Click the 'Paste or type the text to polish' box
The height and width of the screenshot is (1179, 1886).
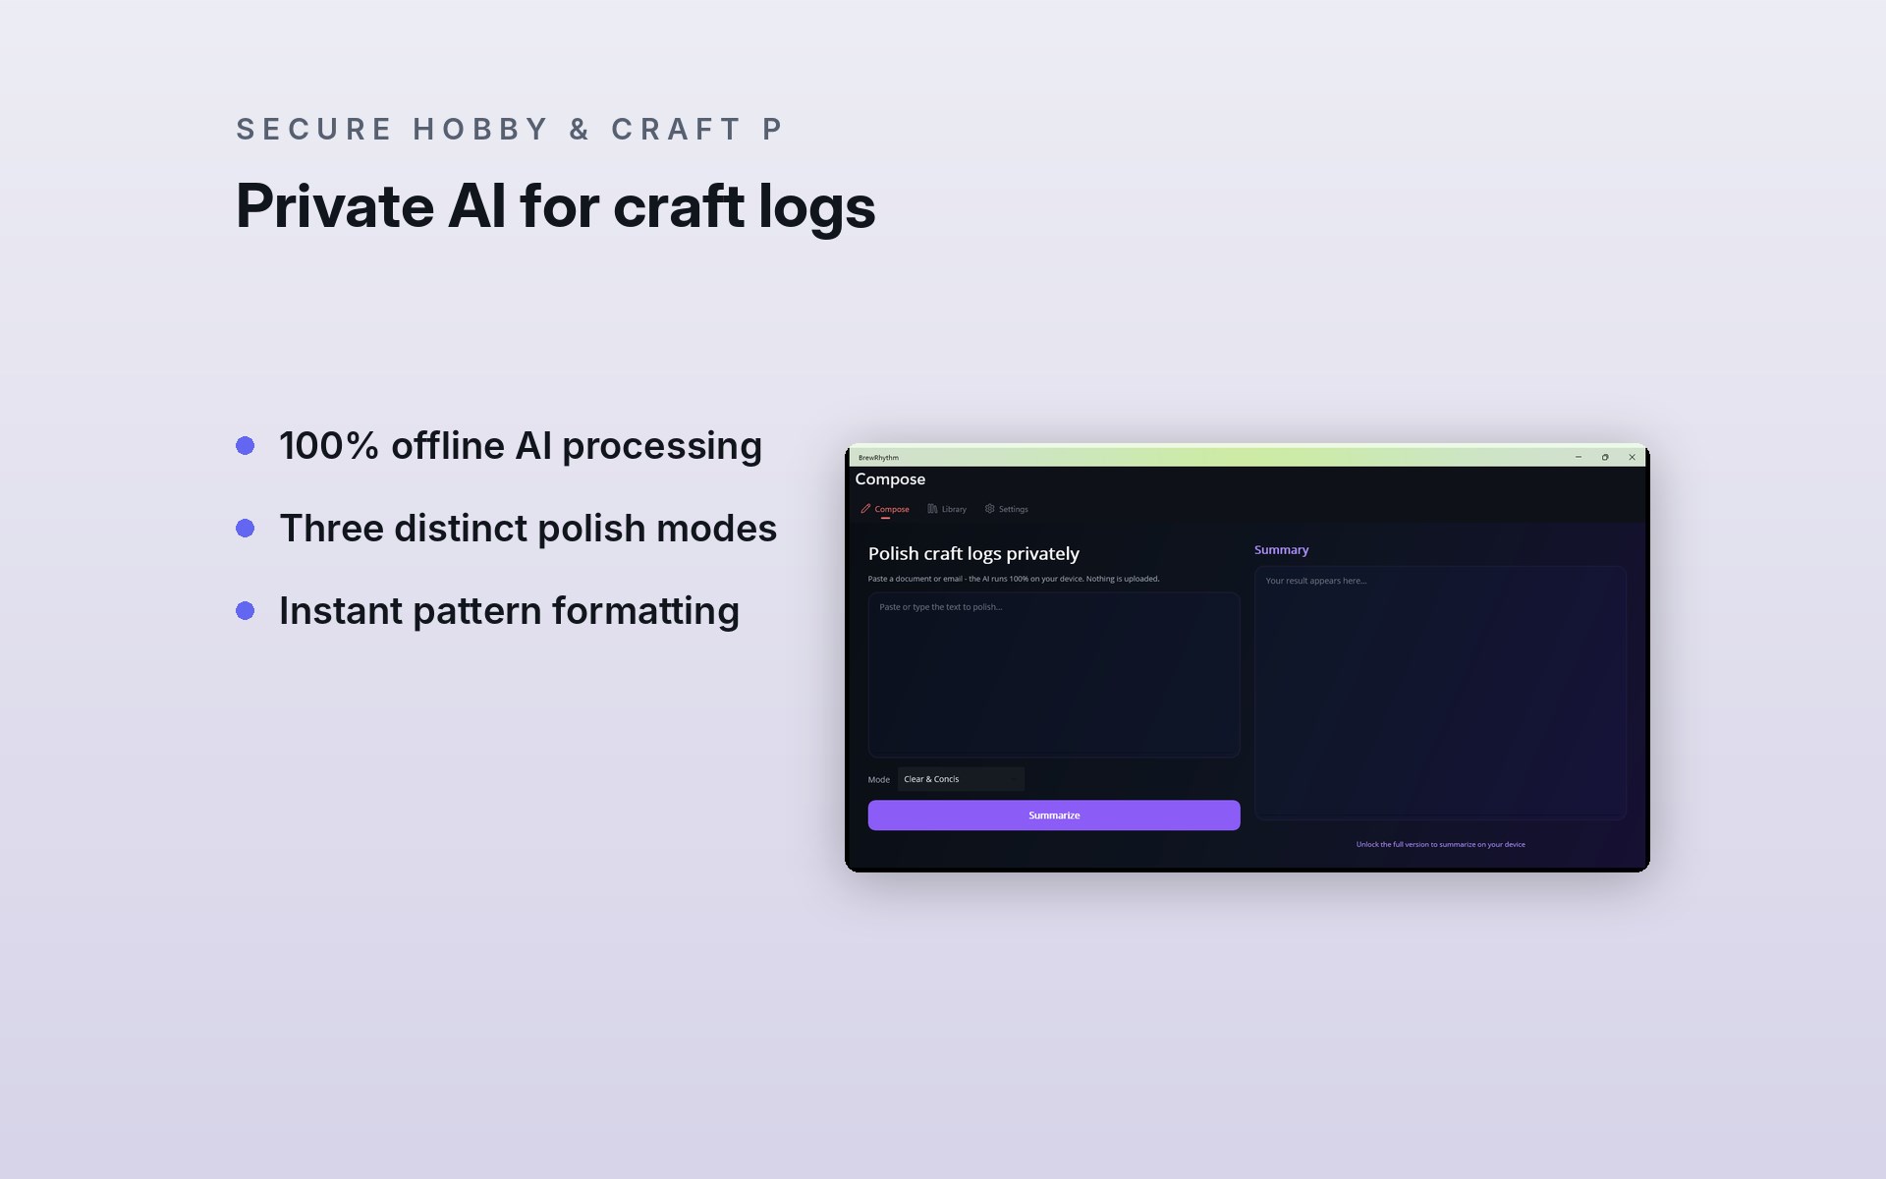tap(1053, 674)
